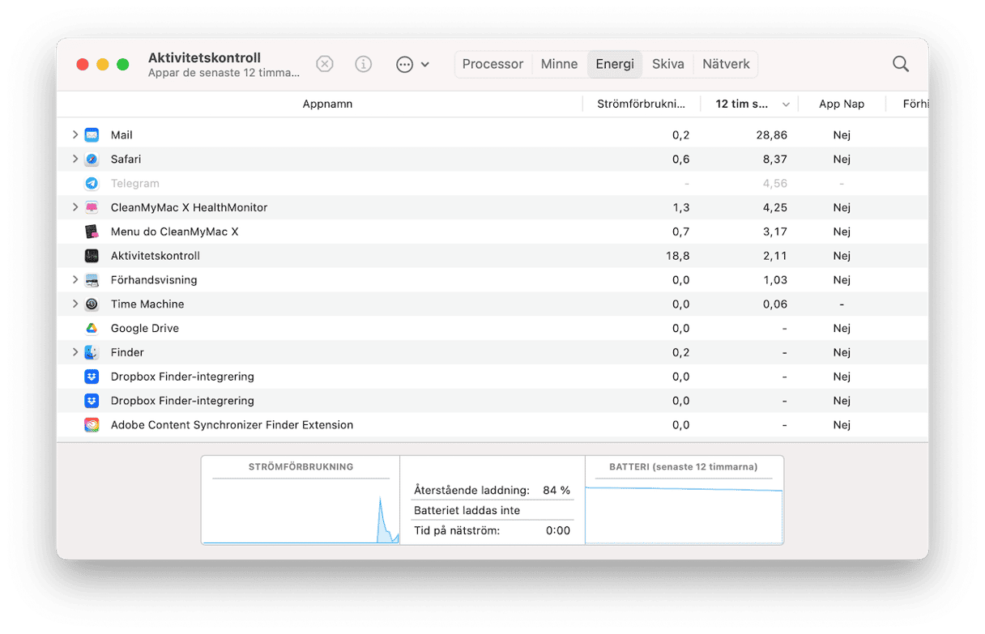Switch to the Skiva tab

tap(668, 64)
